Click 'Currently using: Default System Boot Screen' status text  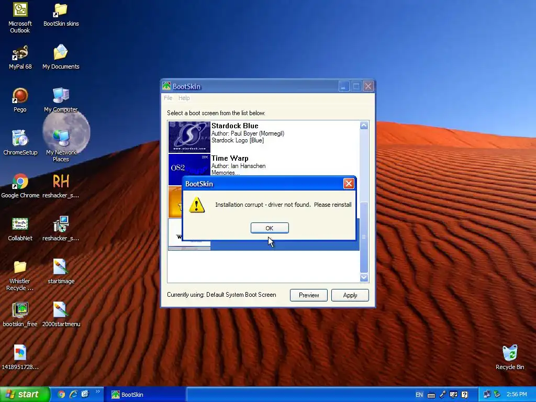(x=221, y=295)
